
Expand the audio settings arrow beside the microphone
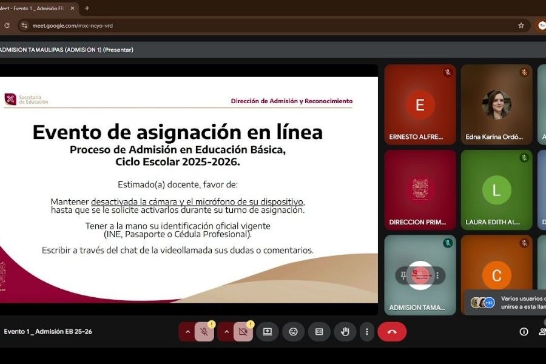click(187, 332)
